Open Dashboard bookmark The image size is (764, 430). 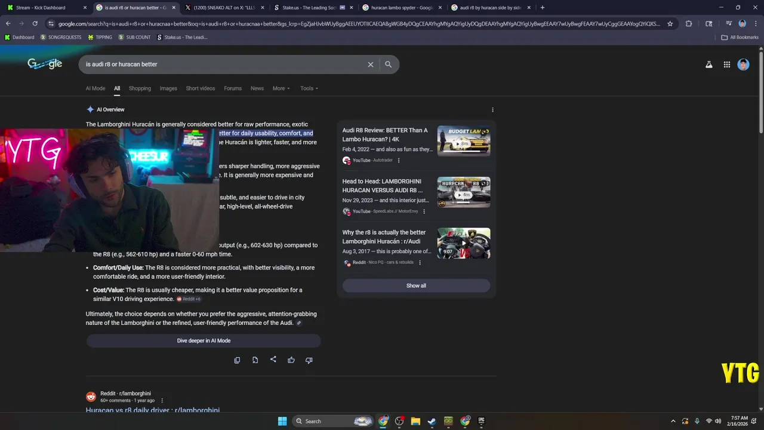tap(19, 37)
